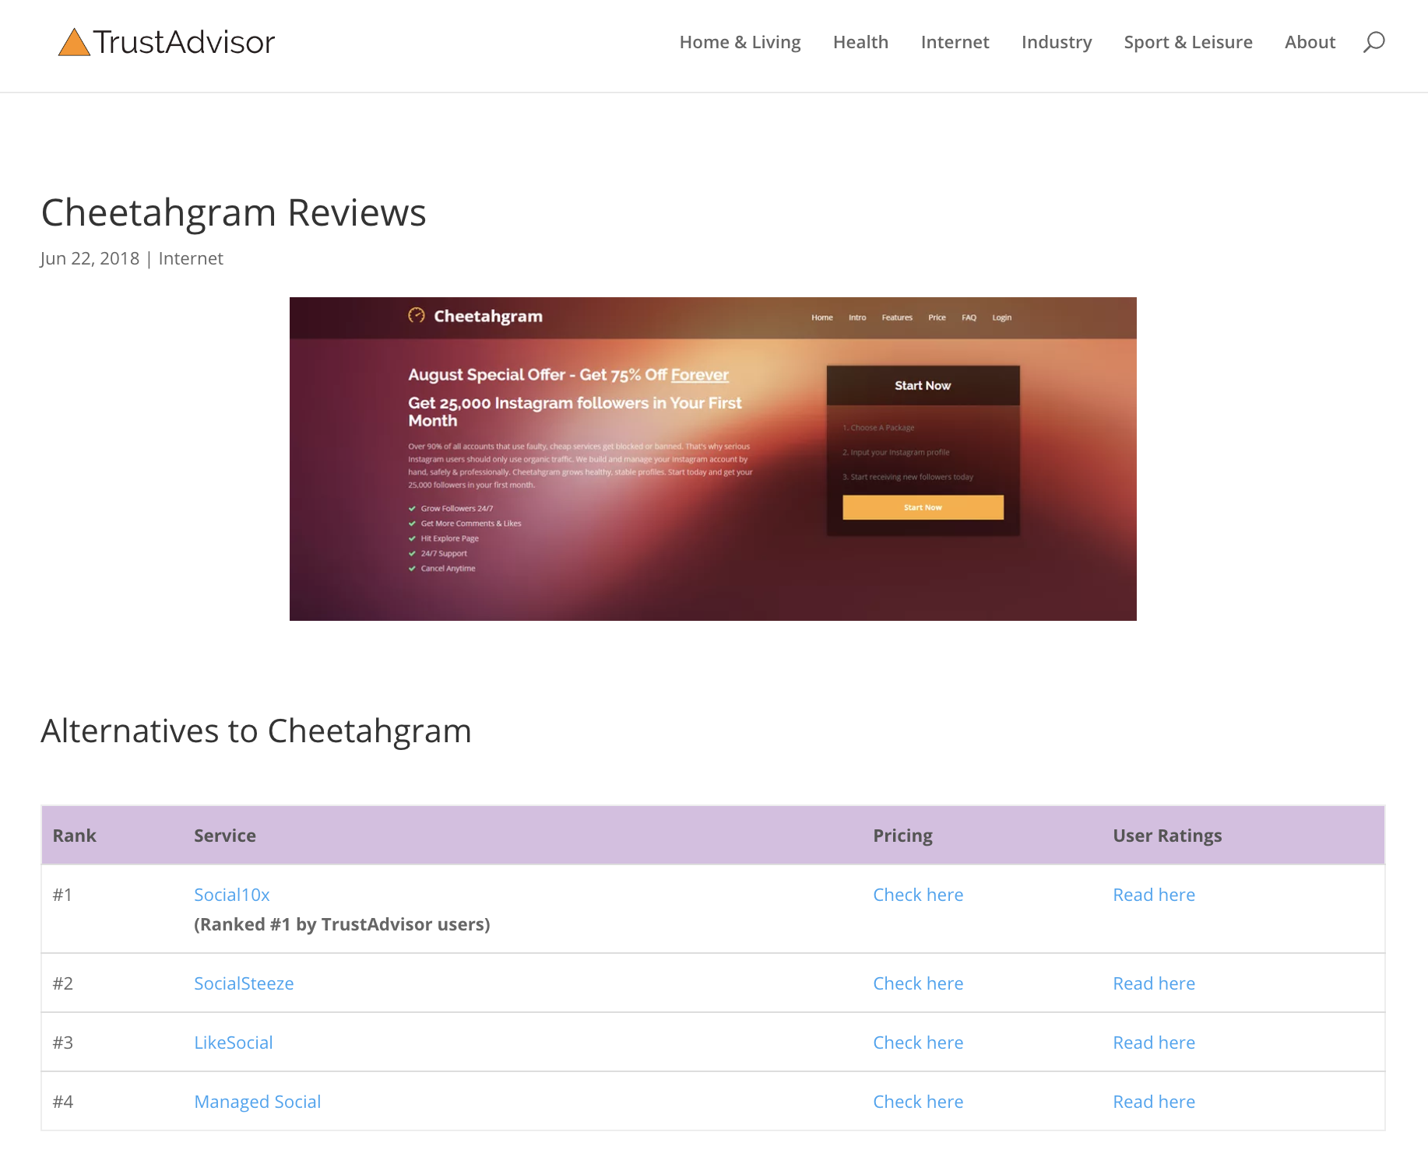The height and width of the screenshot is (1153, 1428).
Task: Open the Industry menu item
Action: pos(1057,42)
